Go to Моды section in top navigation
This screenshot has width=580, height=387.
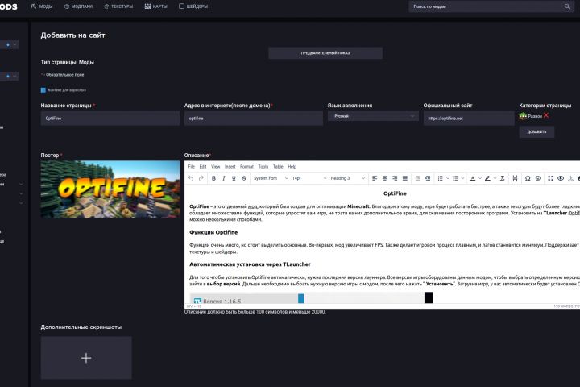42,6
